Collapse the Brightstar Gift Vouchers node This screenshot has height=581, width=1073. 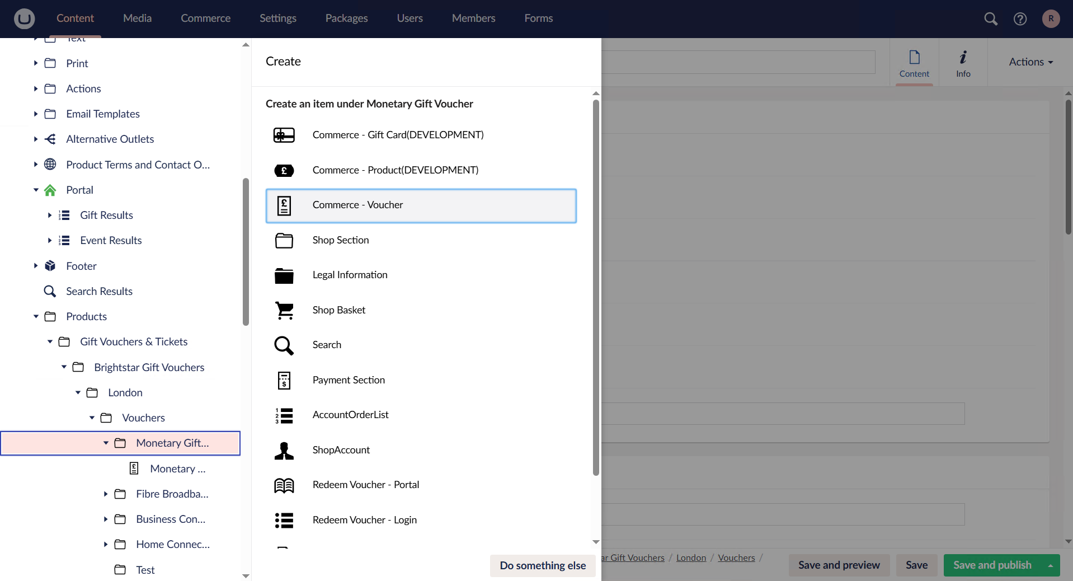point(64,367)
